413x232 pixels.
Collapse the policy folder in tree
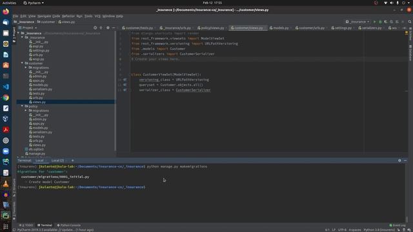click(22, 106)
